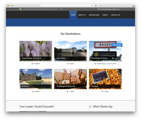The width and height of the screenshot is (141, 120).
Task: Click the $6,885 price text
Action: [x=117, y=58]
